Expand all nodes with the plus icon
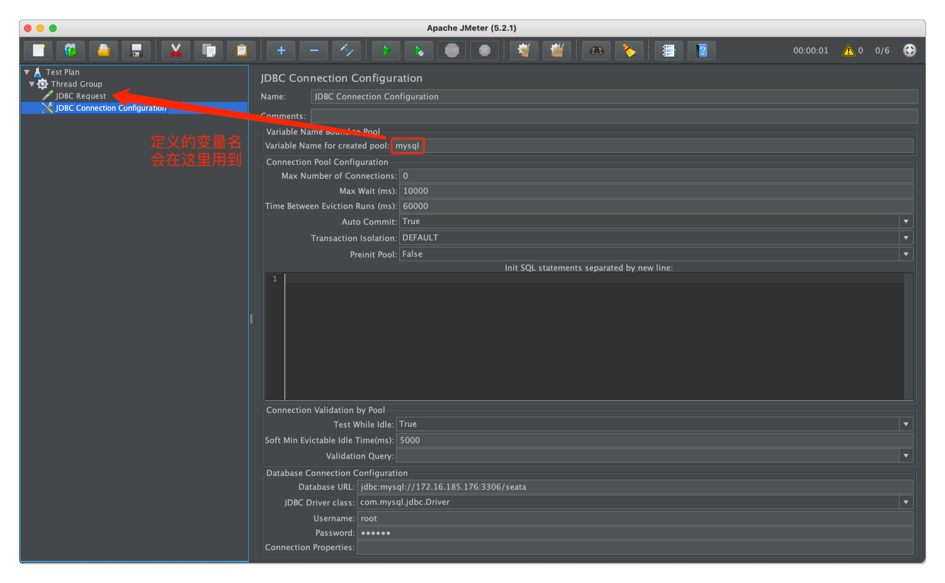945x583 pixels. (281, 50)
